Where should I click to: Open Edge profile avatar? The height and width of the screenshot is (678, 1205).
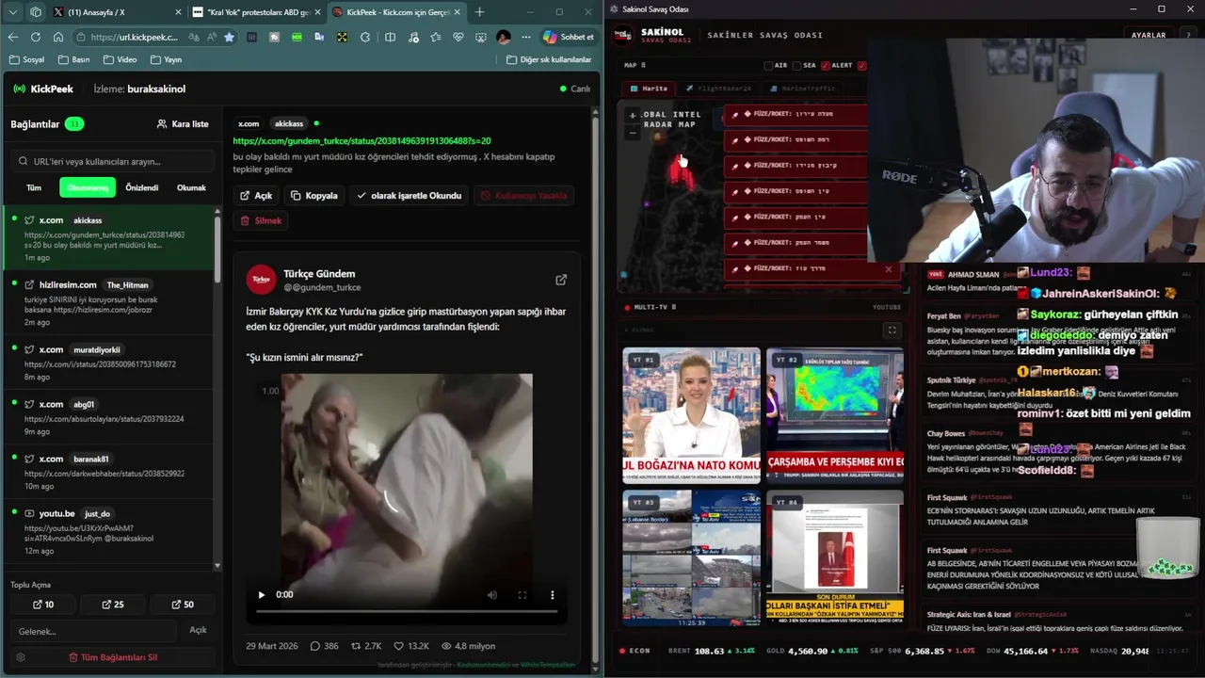click(504, 37)
